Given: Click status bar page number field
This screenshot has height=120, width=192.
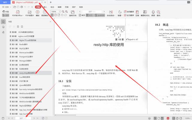Looking at the screenshot, I should pyautogui.click(x=23, y=118).
